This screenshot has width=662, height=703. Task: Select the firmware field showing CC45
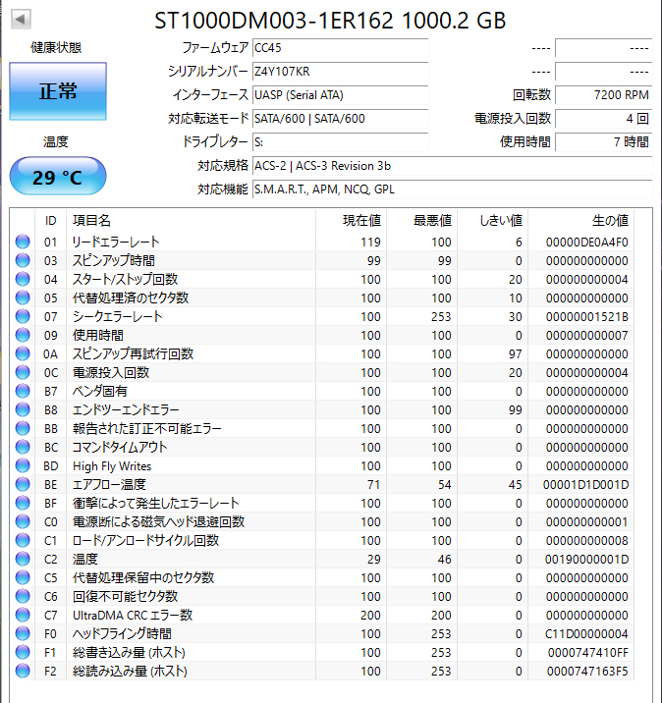340,48
